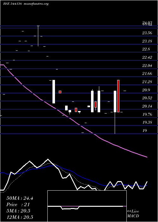Image resolution: width=158 pixels, height=222 pixels.
Task: Click the '<<Live MACD' label
Action: tap(133, 214)
